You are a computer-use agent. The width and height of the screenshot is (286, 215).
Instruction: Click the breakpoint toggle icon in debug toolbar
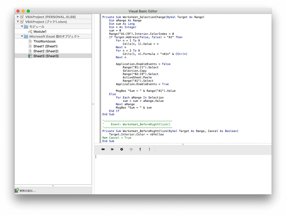[103, 149]
